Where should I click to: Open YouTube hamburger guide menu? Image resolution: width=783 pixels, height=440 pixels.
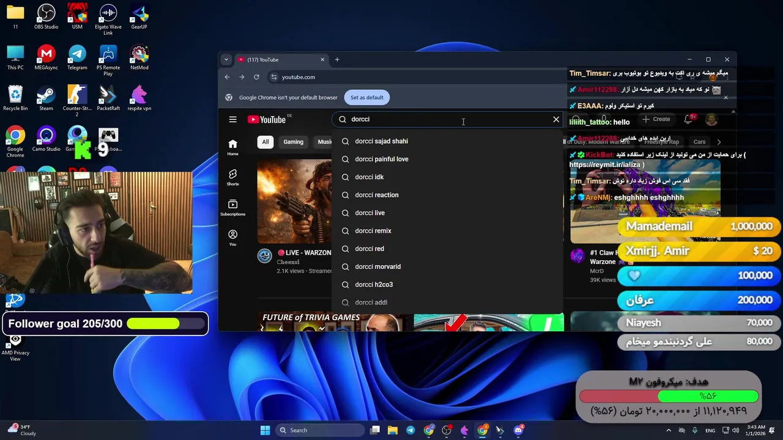tap(232, 119)
